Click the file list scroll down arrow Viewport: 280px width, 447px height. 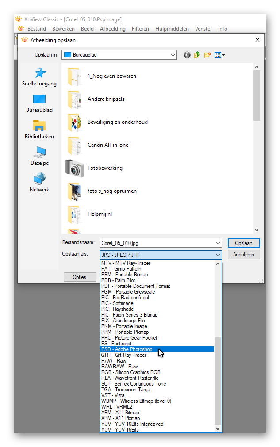tap(257, 230)
